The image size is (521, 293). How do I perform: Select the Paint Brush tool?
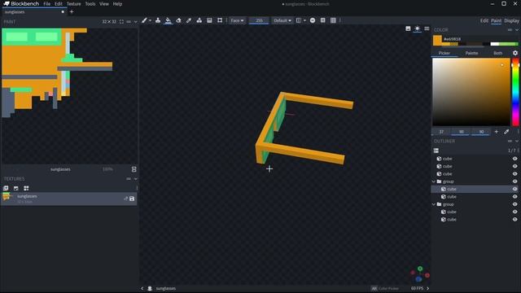[x=144, y=20]
